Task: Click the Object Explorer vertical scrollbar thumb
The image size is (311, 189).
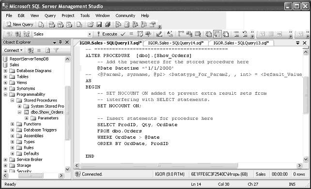Action: 67,113
